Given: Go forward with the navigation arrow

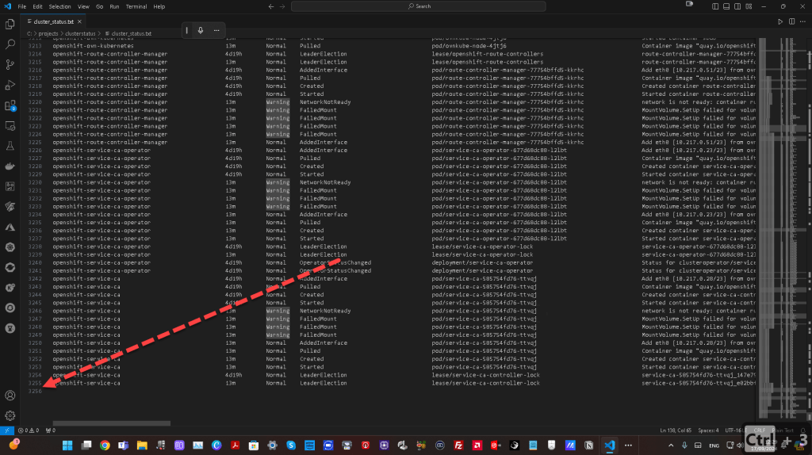Looking at the screenshot, I should (282, 6).
